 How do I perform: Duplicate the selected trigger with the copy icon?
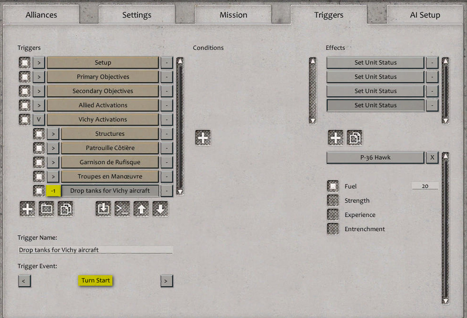65,209
